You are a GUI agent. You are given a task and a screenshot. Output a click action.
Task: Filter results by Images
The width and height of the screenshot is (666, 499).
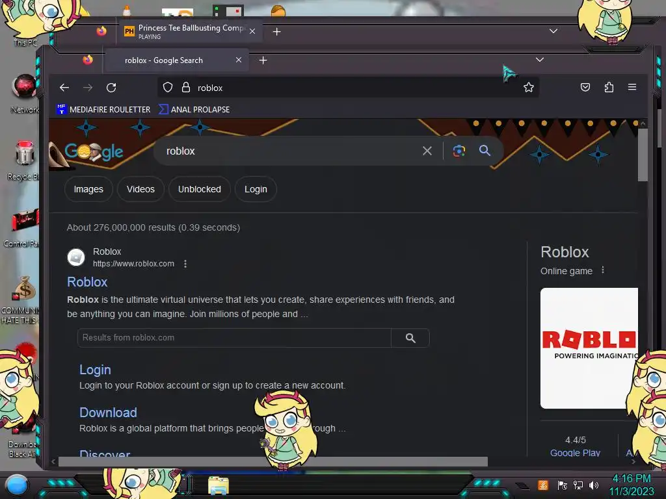point(88,189)
